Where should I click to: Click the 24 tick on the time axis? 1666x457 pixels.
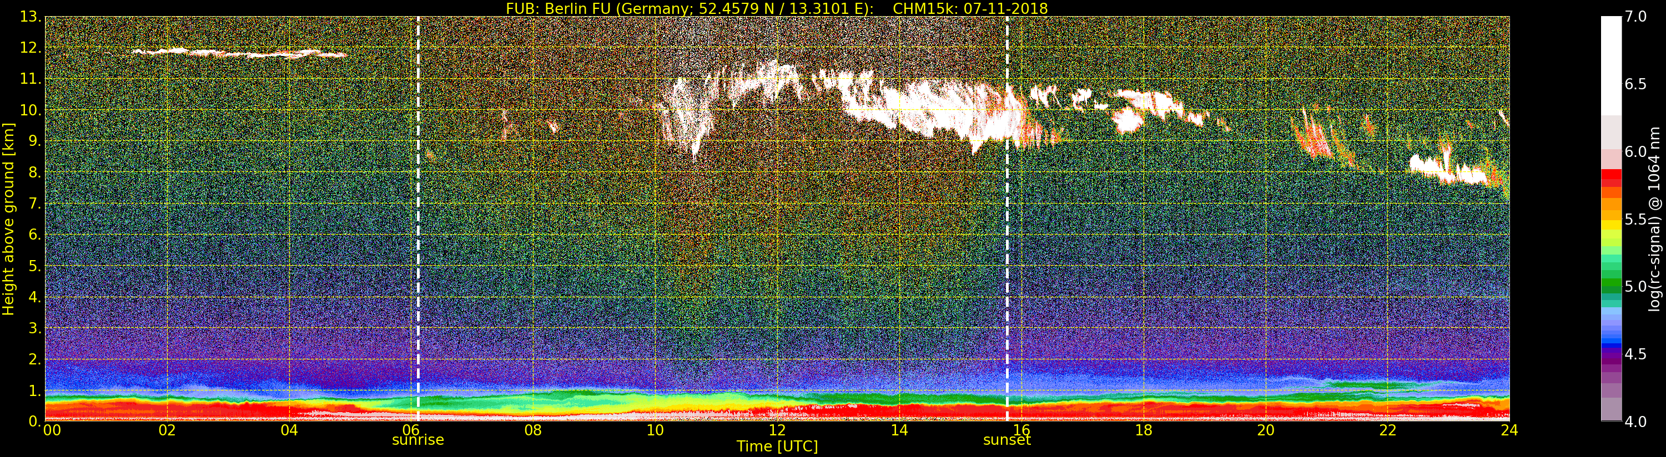[x=1509, y=430]
